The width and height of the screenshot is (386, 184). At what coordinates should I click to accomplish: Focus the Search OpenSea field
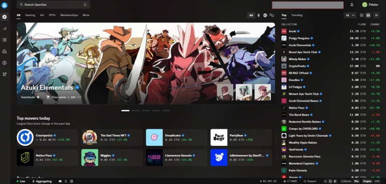pos(53,5)
